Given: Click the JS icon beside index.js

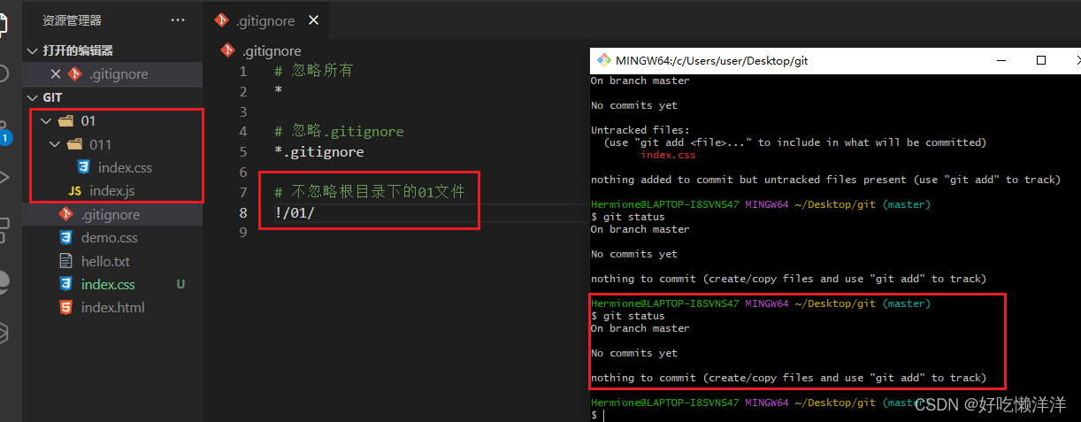Looking at the screenshot, I should click(x=75, y=191).
